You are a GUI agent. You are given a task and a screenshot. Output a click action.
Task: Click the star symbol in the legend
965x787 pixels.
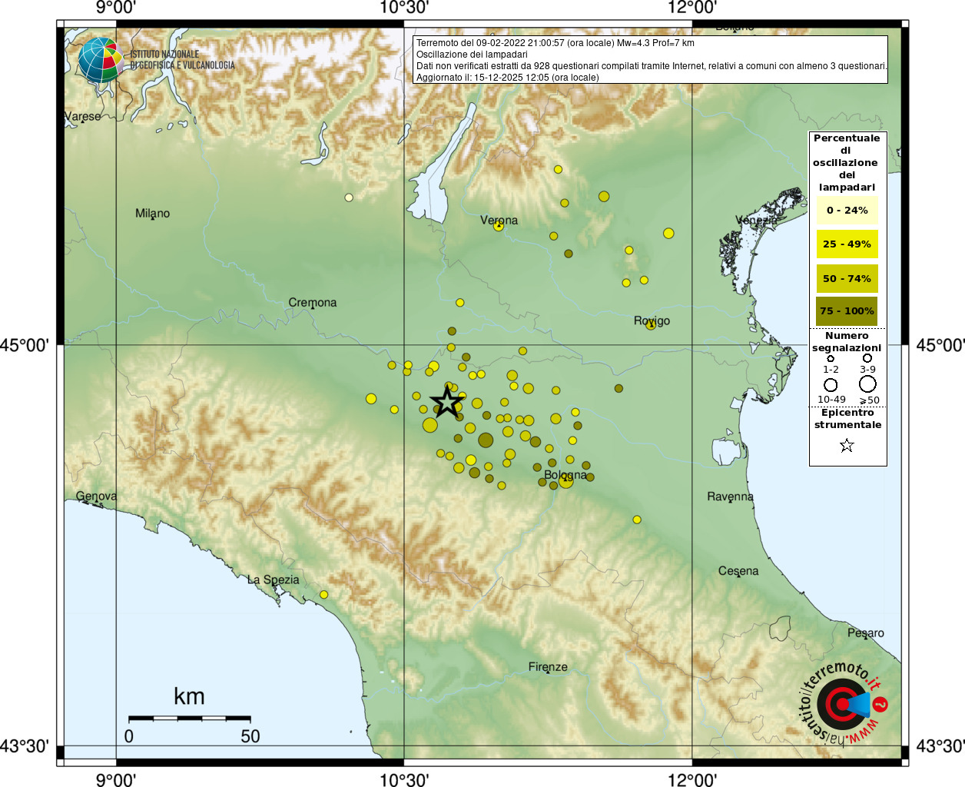tap(847, 446)
